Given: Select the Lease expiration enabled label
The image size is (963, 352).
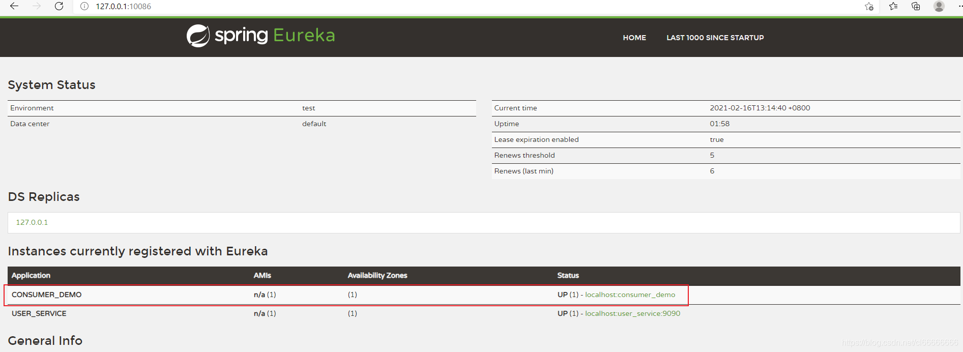Looking at the screenshot, I should (x=536, y=139).
